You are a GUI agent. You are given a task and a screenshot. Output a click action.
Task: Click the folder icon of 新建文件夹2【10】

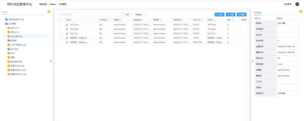[x=9, y=74]
